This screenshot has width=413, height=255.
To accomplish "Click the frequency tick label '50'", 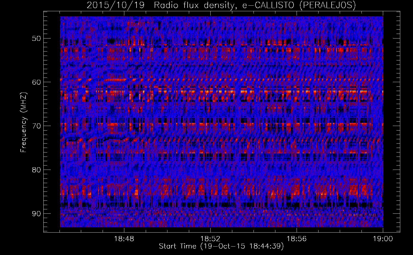I will 36,39.
